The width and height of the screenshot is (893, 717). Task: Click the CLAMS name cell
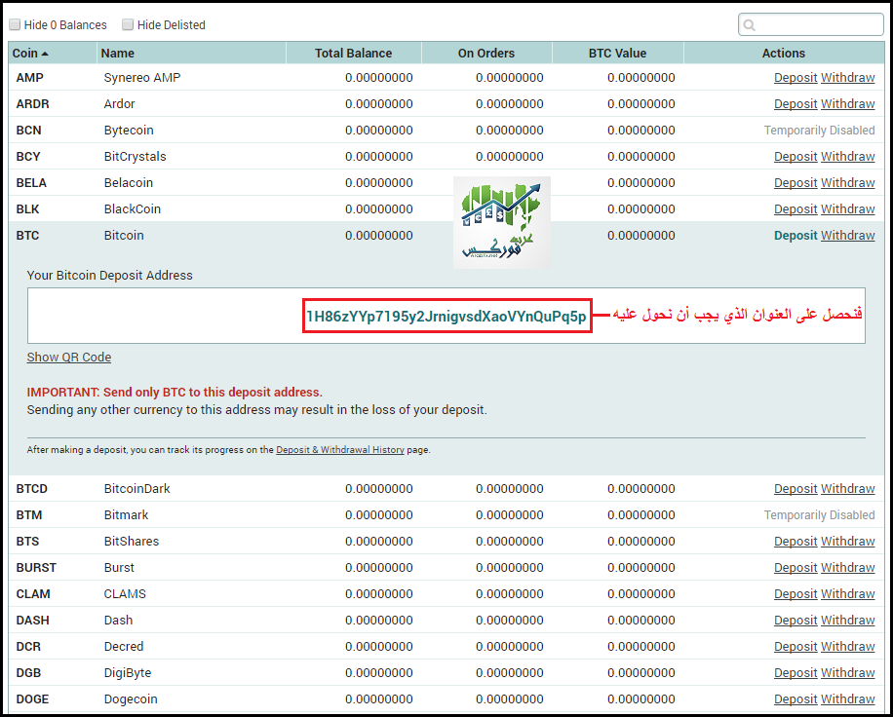(x=125, y=593)
